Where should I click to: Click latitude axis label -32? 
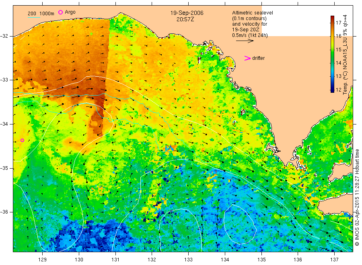(x=4, y=36)
